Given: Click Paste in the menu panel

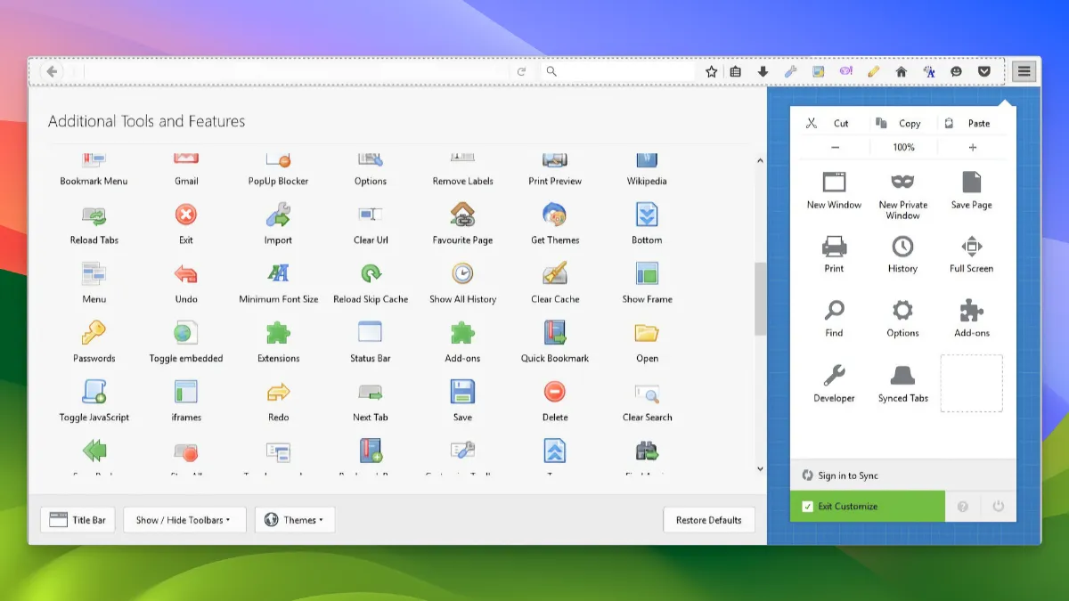Looking at the screenshot, I should (971, 124).
